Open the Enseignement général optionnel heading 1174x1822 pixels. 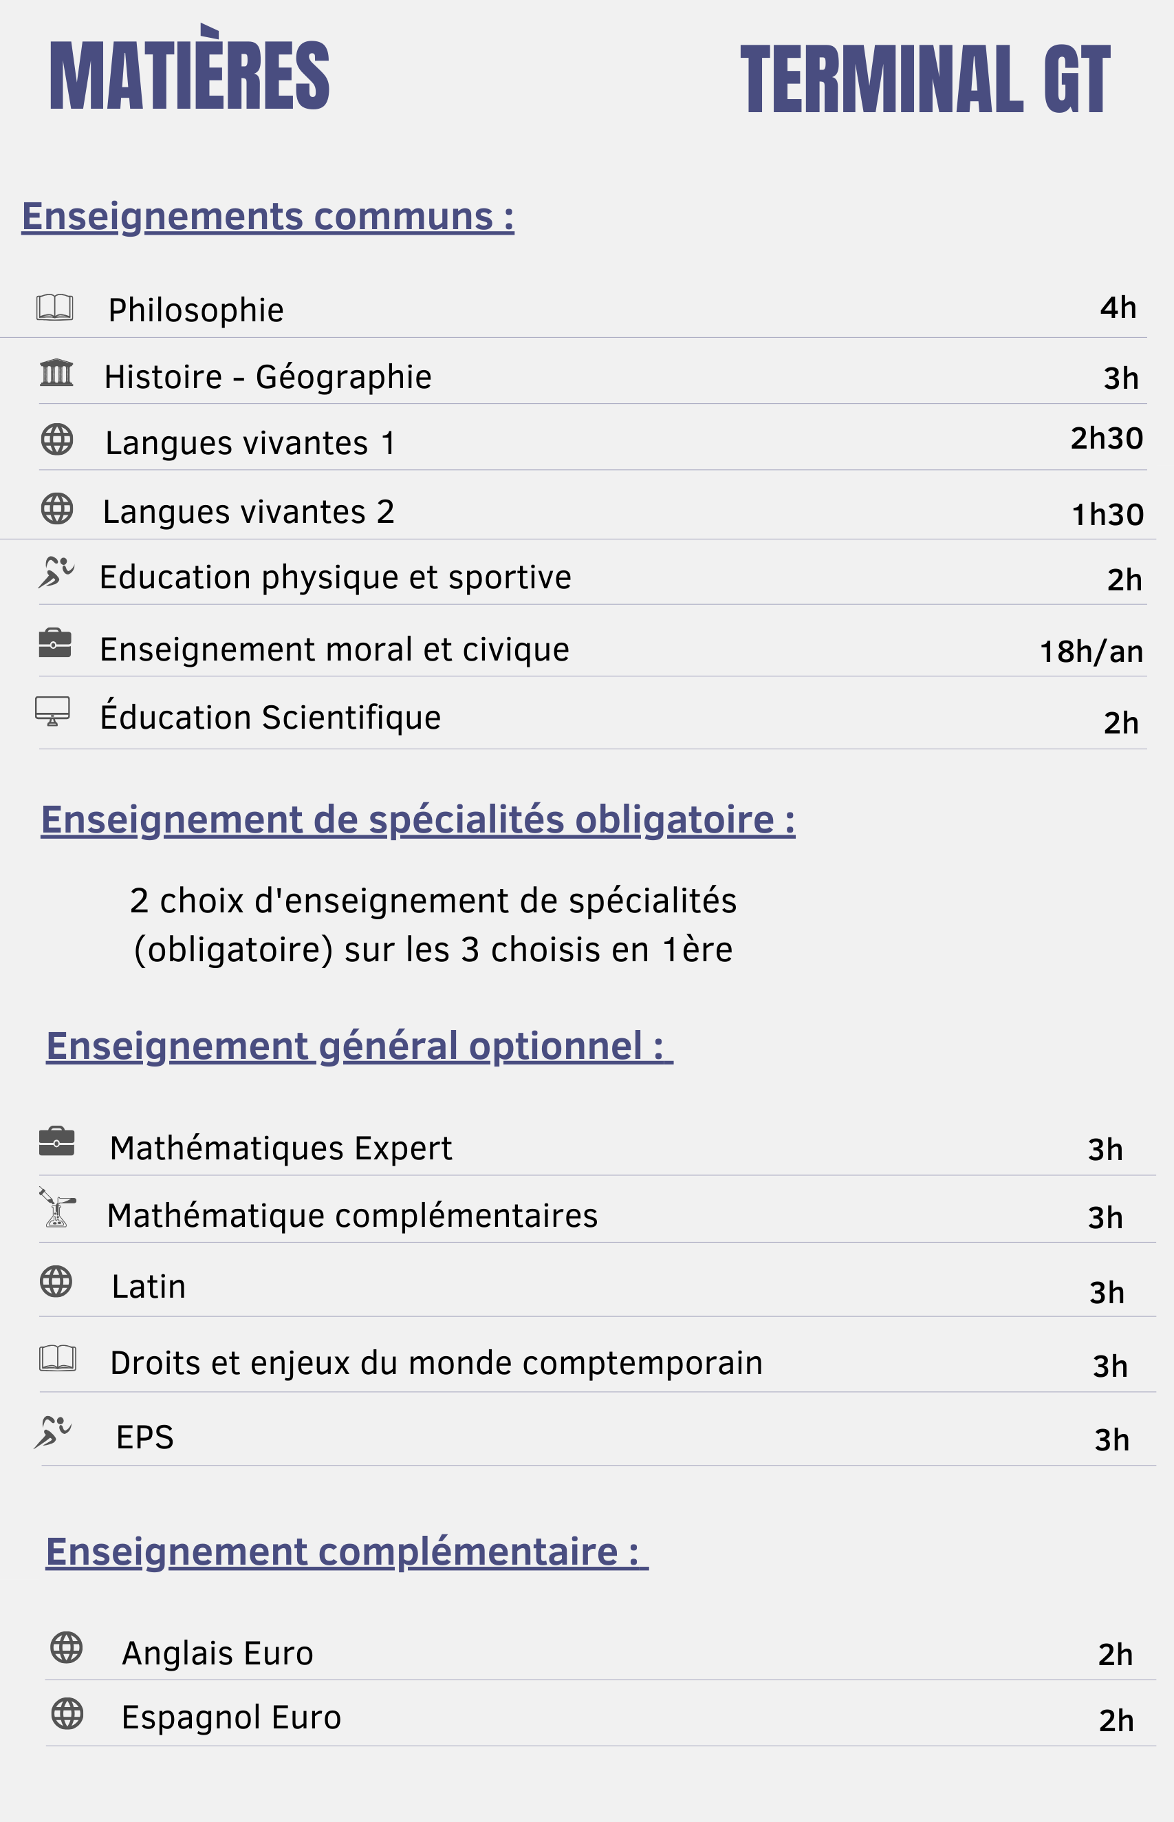click(359, 1047)
